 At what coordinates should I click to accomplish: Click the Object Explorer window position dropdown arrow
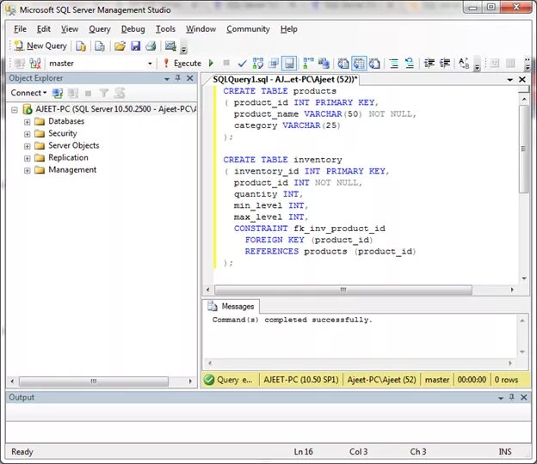coord(167,79)
